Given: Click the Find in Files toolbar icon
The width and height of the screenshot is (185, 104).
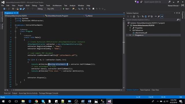Looking at the screenshot, I should click(x=73, y=9).
